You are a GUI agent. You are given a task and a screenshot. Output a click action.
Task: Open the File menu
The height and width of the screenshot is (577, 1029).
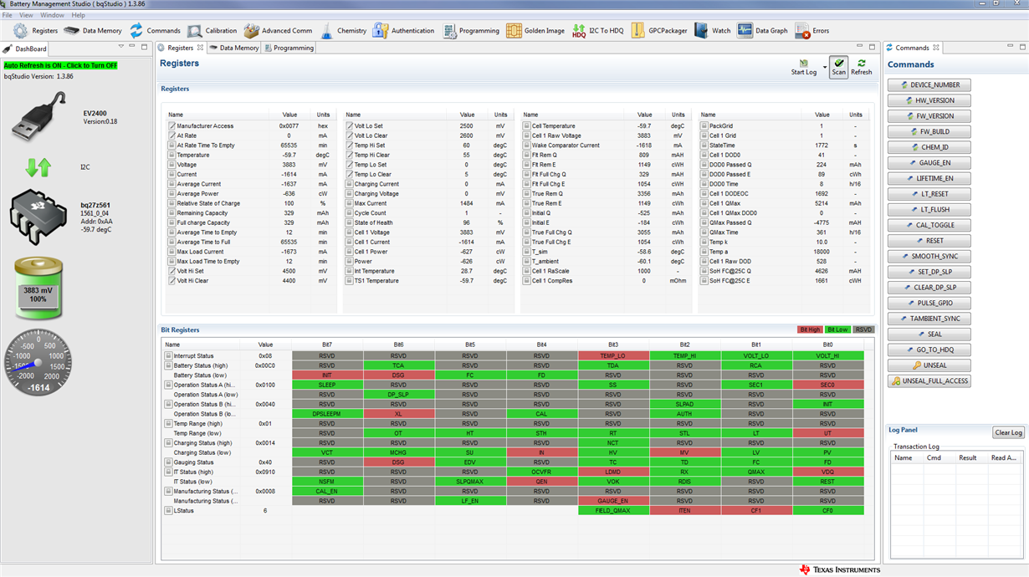[x=8, y=15]
